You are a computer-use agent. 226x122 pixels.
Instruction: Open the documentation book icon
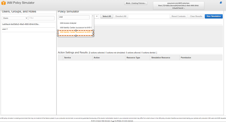pos(221,3)
